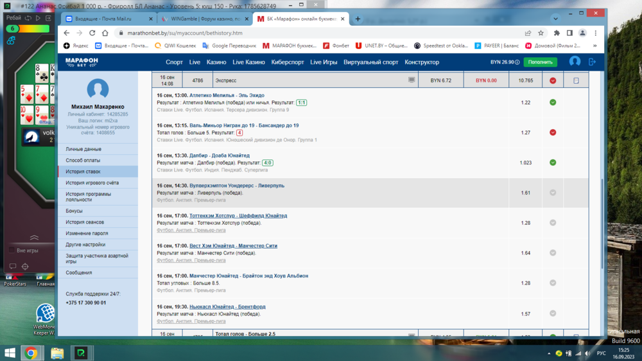Click the blue user account avatar in header
The width and height of the screenshot is (642, 361).
coord(575,62)
